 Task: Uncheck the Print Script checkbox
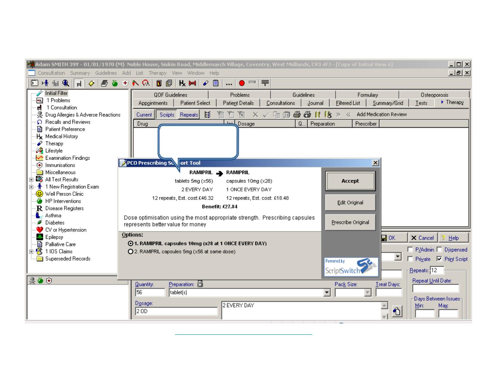click(439, 259)
